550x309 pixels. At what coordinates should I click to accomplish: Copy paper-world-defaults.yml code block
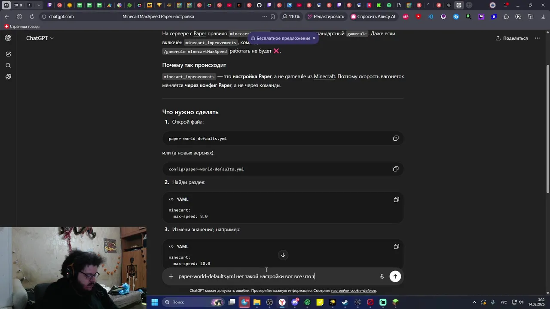click(x=396, y=138)
